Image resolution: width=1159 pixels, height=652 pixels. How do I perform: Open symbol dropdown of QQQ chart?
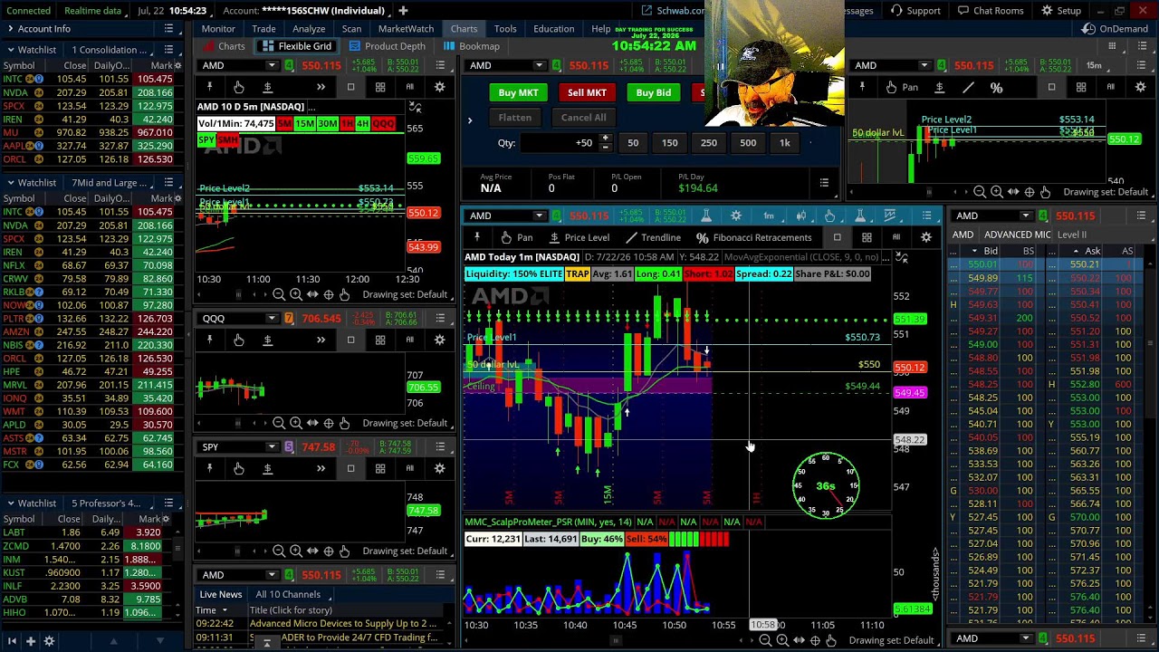point(272,319)
